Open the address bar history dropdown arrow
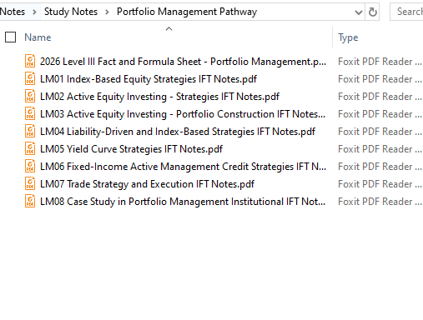The image size is (423, 320). [x=359, y=12]
